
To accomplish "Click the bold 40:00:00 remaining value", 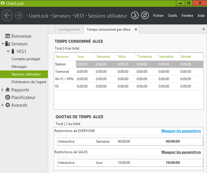I will 173,141.
